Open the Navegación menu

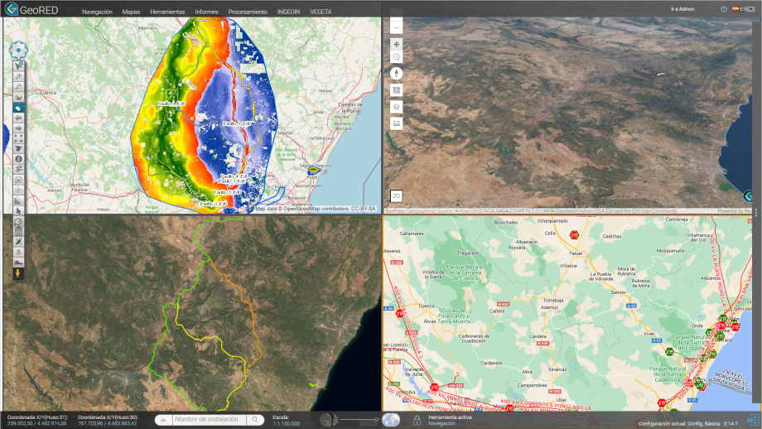click(x=97, y=12)
